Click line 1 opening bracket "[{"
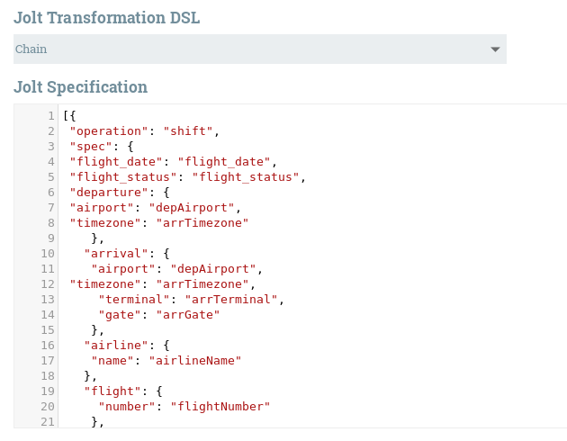Screen dimensions: 567x441 click(x=69, y=116)
